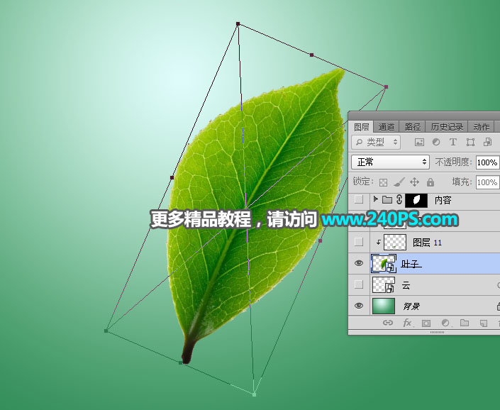Click the 不透明度 opacity value field
500x410 pixels.
point(487,162)
